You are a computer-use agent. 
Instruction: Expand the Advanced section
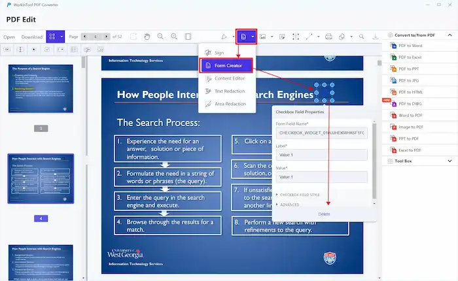tap(288, 205)
